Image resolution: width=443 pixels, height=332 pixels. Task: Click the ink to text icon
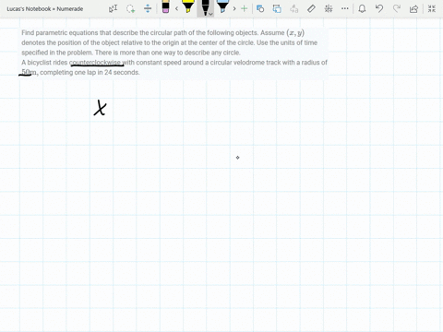click(x=294, y=8)
